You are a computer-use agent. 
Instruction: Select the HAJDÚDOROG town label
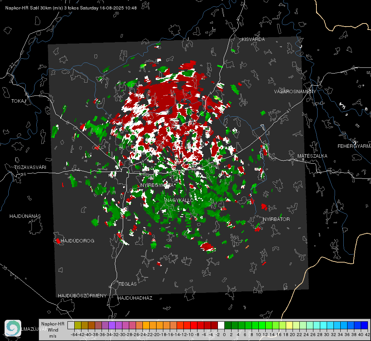pyautogui.click(x=77, y=241)
